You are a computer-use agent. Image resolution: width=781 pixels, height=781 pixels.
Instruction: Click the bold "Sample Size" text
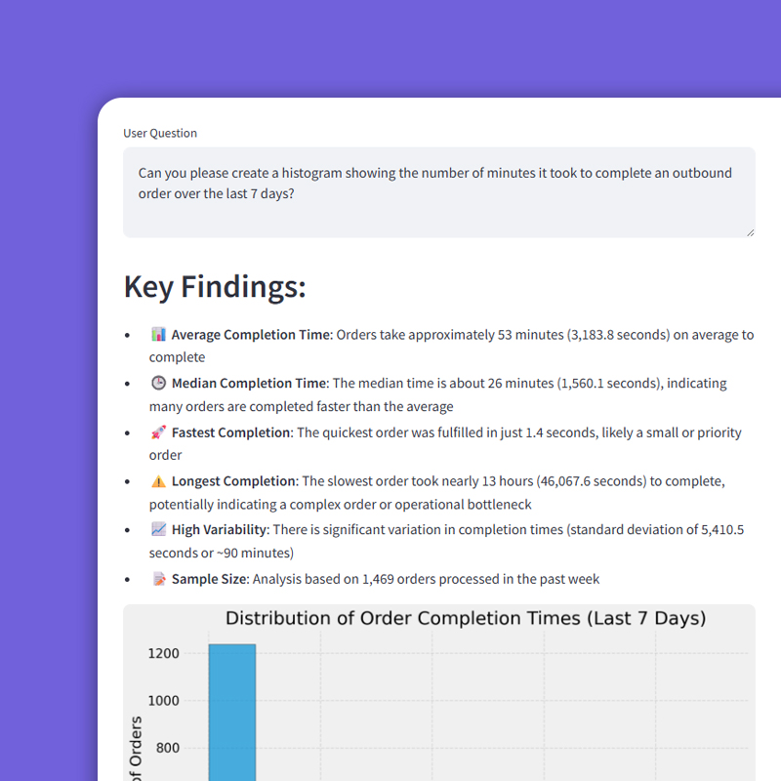[209, 579]
